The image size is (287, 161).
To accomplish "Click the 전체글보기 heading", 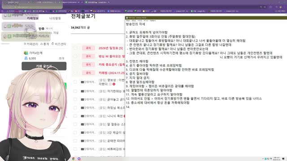I will point(83,16).
